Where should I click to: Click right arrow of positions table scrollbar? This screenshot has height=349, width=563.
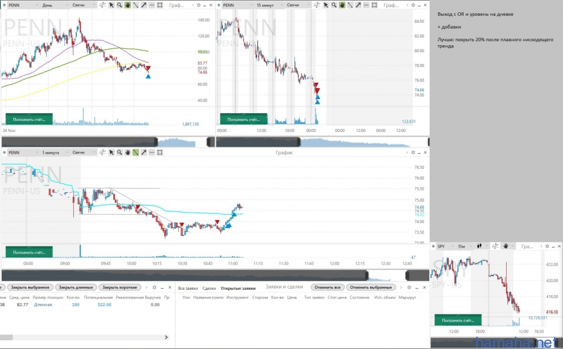[x=166, y=337]
